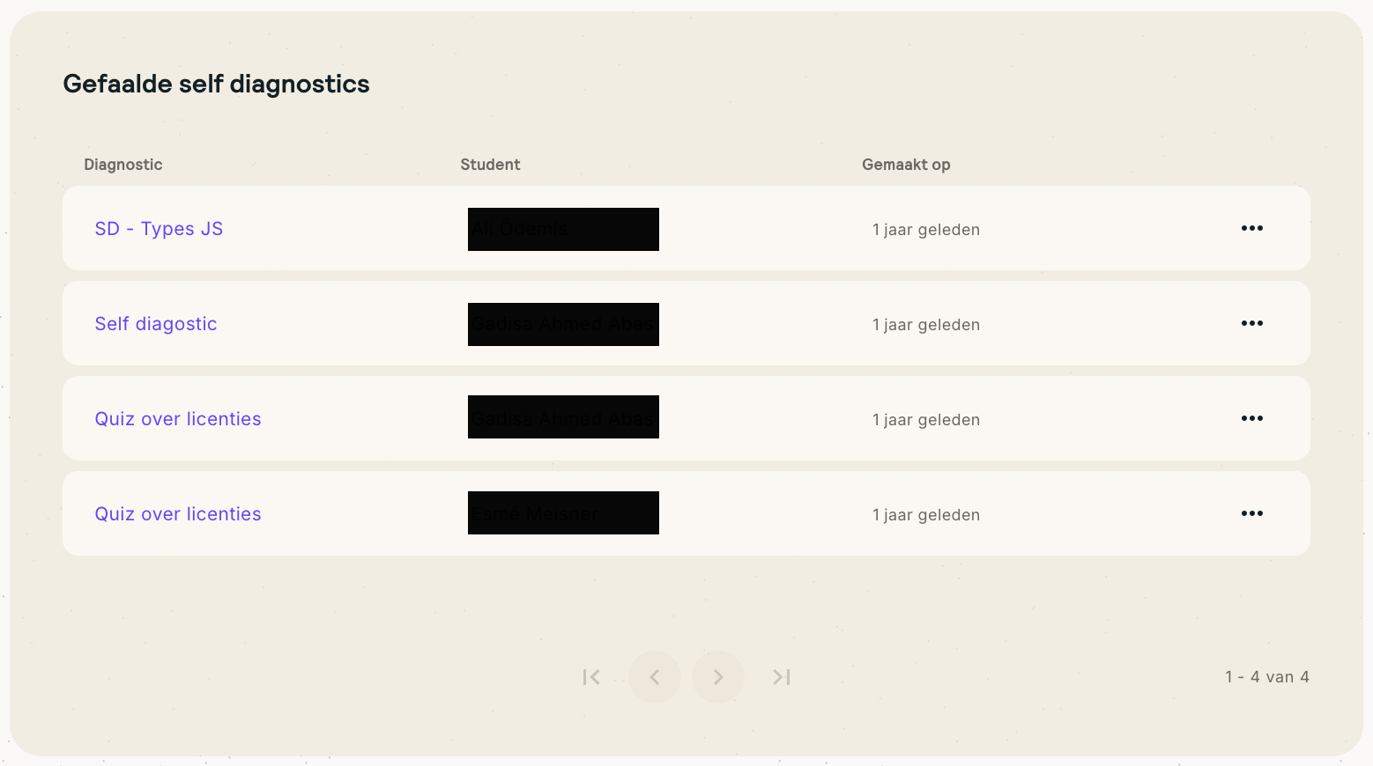The height and width of the screenshot is (766, 1373).
Task: Go to the previous page
Action: (x=655, y=677)
